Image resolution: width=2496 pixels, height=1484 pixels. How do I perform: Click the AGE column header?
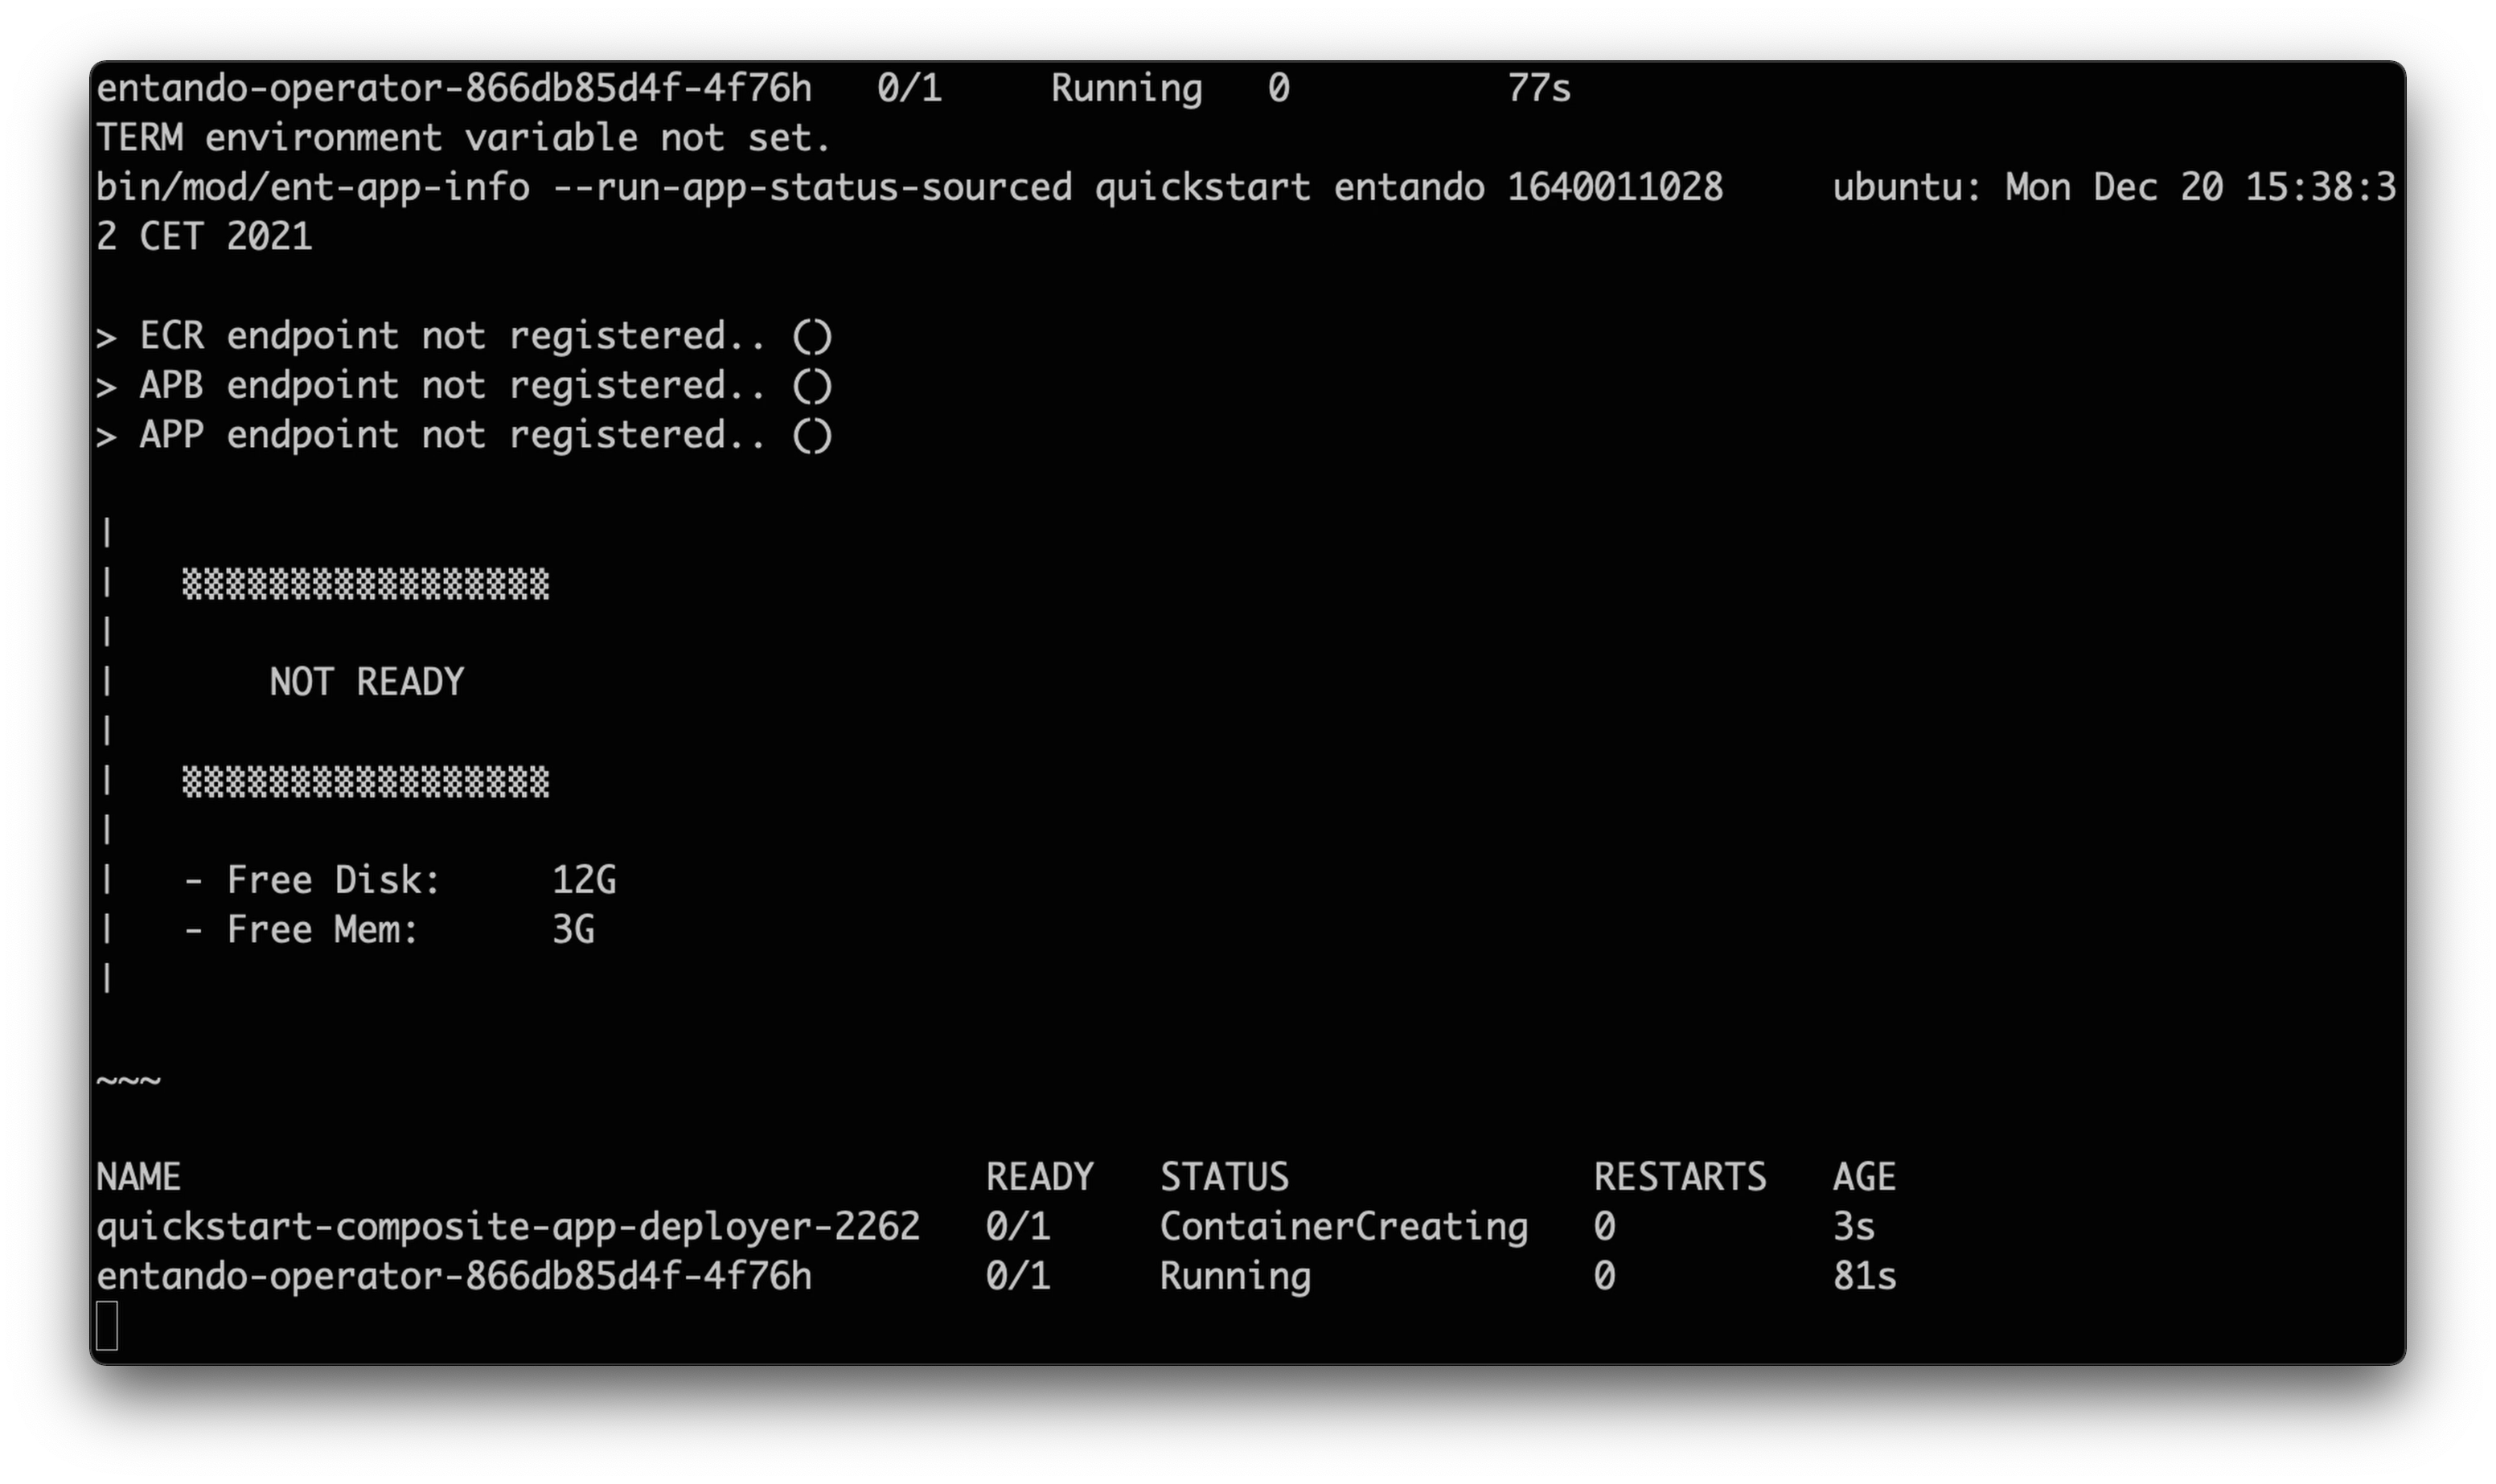1864,1177
